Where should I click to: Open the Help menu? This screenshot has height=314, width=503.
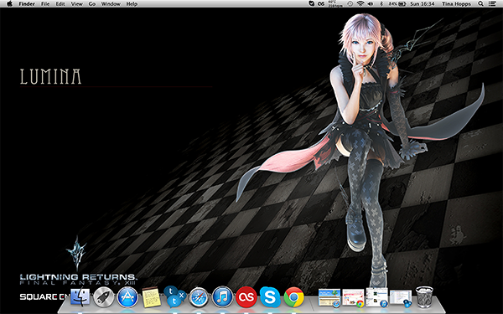click(132, 4)
